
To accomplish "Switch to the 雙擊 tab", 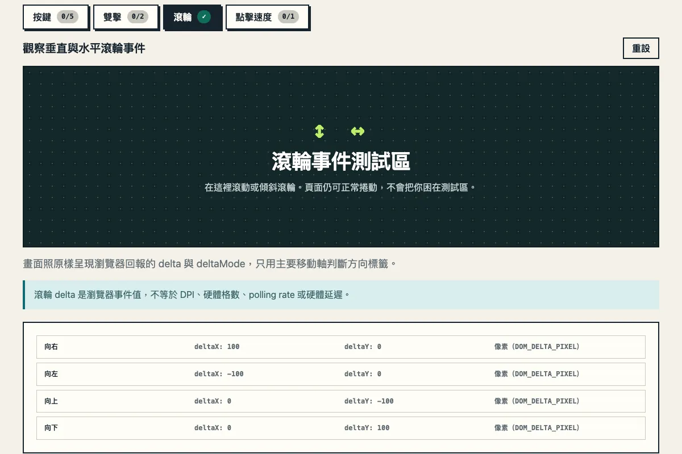I will [x=126, y=17].
